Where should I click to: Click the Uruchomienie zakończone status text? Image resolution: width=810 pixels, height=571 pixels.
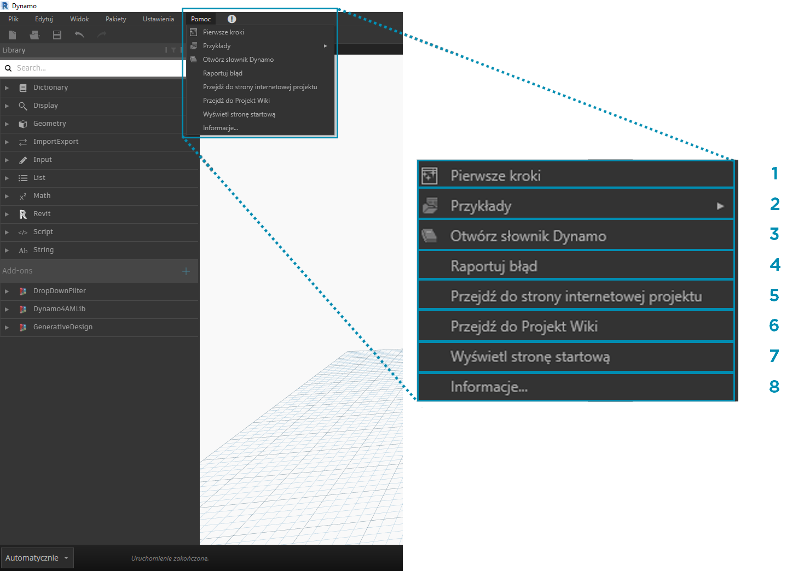pos(170,558)
